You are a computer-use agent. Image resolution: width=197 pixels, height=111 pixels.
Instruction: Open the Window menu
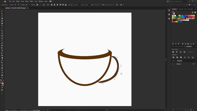coord(41,1)
